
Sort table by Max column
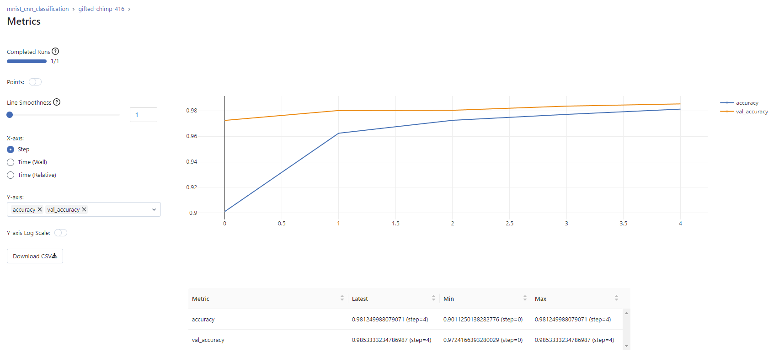tap(616, 299)
